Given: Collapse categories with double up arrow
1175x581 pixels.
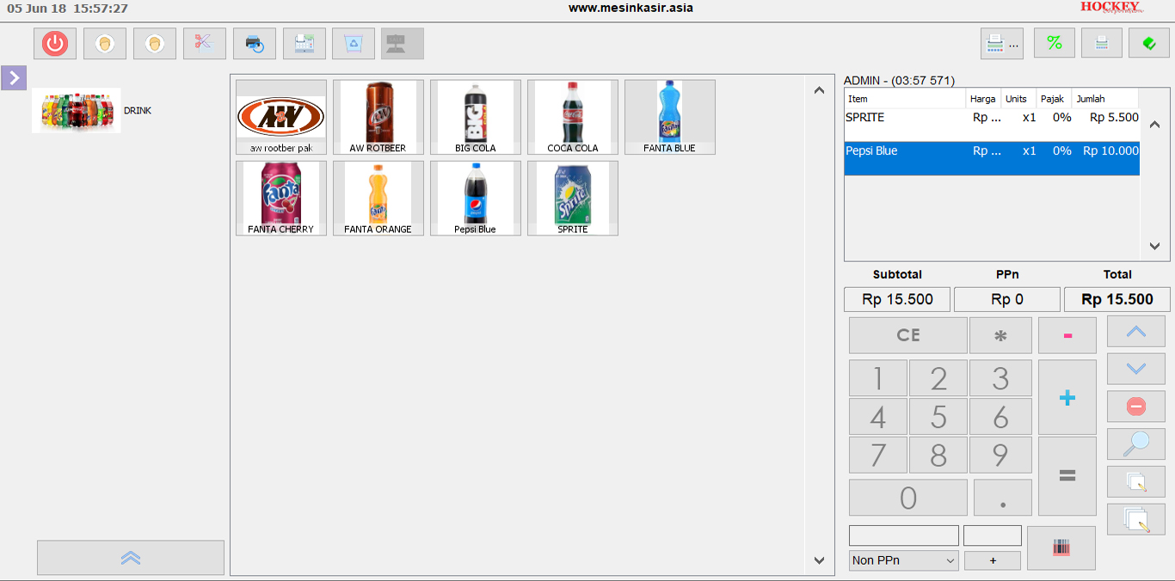Looking at the screenshot, I should [x=131, y=558].
